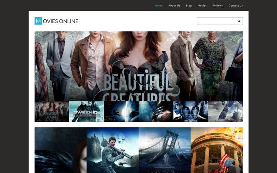This screenshot has width=277, height=173.
Task: Go to the About Us page
Action: coord(174,6)
